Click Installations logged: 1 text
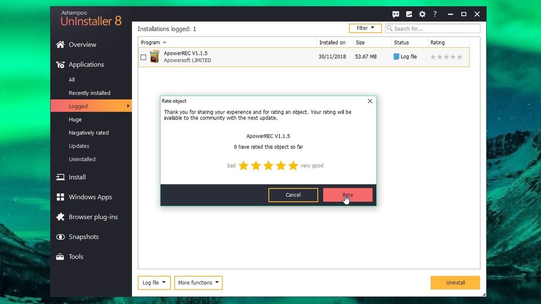The width and height of the screenshot is (541, 304). pos(167,29)
